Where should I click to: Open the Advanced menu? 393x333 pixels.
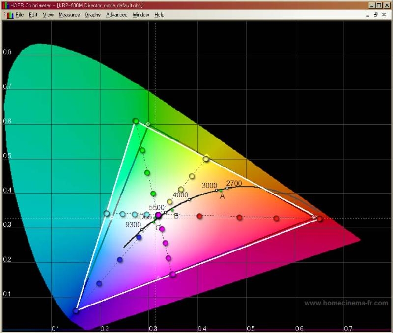click(x=116, y=15)
